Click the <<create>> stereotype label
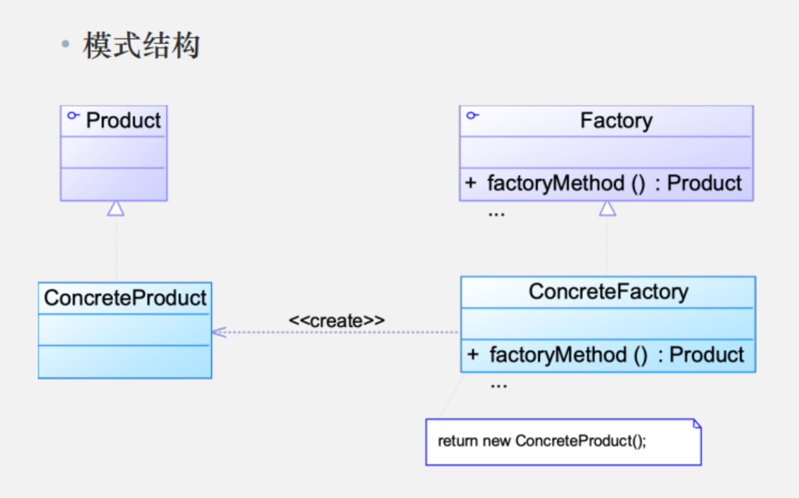799x498 pixels. 336,320
